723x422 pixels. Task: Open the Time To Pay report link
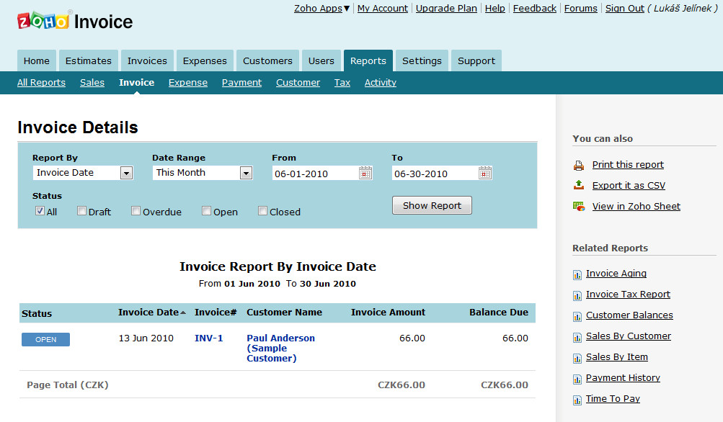point(613,398)
